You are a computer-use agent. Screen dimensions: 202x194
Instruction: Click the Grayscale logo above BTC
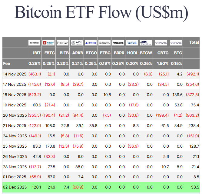[176, 43]
